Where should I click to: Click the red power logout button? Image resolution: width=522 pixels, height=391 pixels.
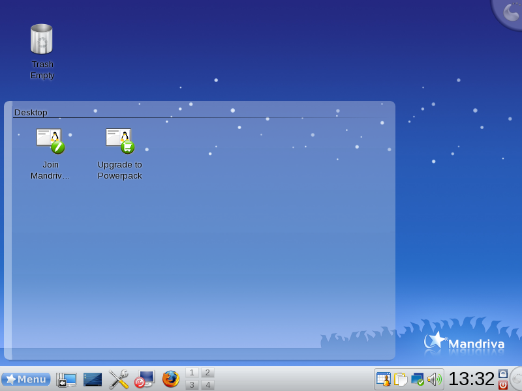pos(502,385)
